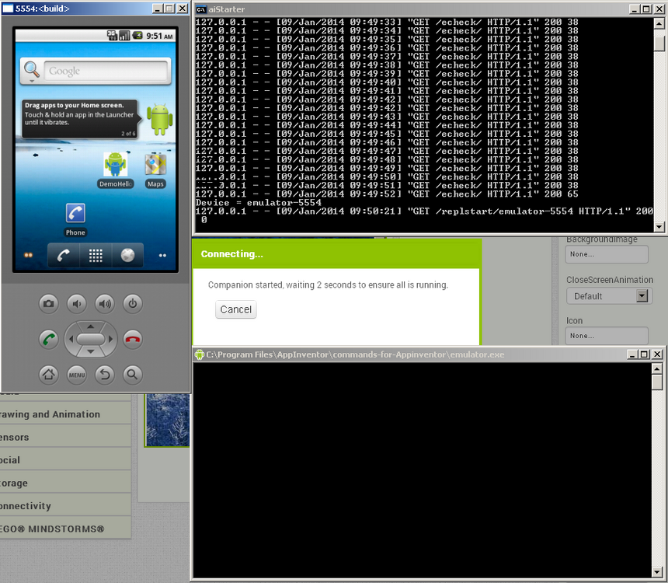Screen dimensions: 668x583
Task: Click the Android icon in emulator.exe title bar
Action: [x=200, y=354]
